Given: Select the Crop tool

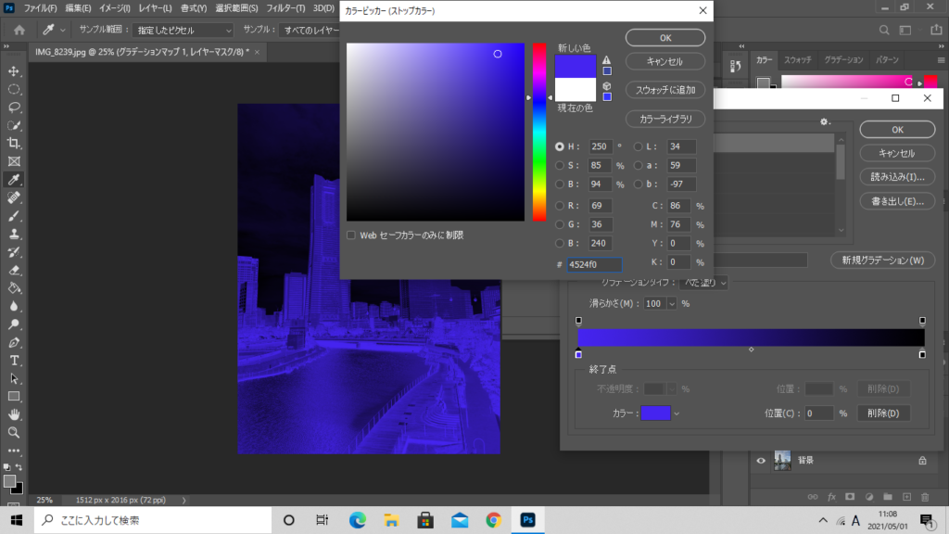Looking at the screenshot, I should pyautogui.click(x=14, y=144).
